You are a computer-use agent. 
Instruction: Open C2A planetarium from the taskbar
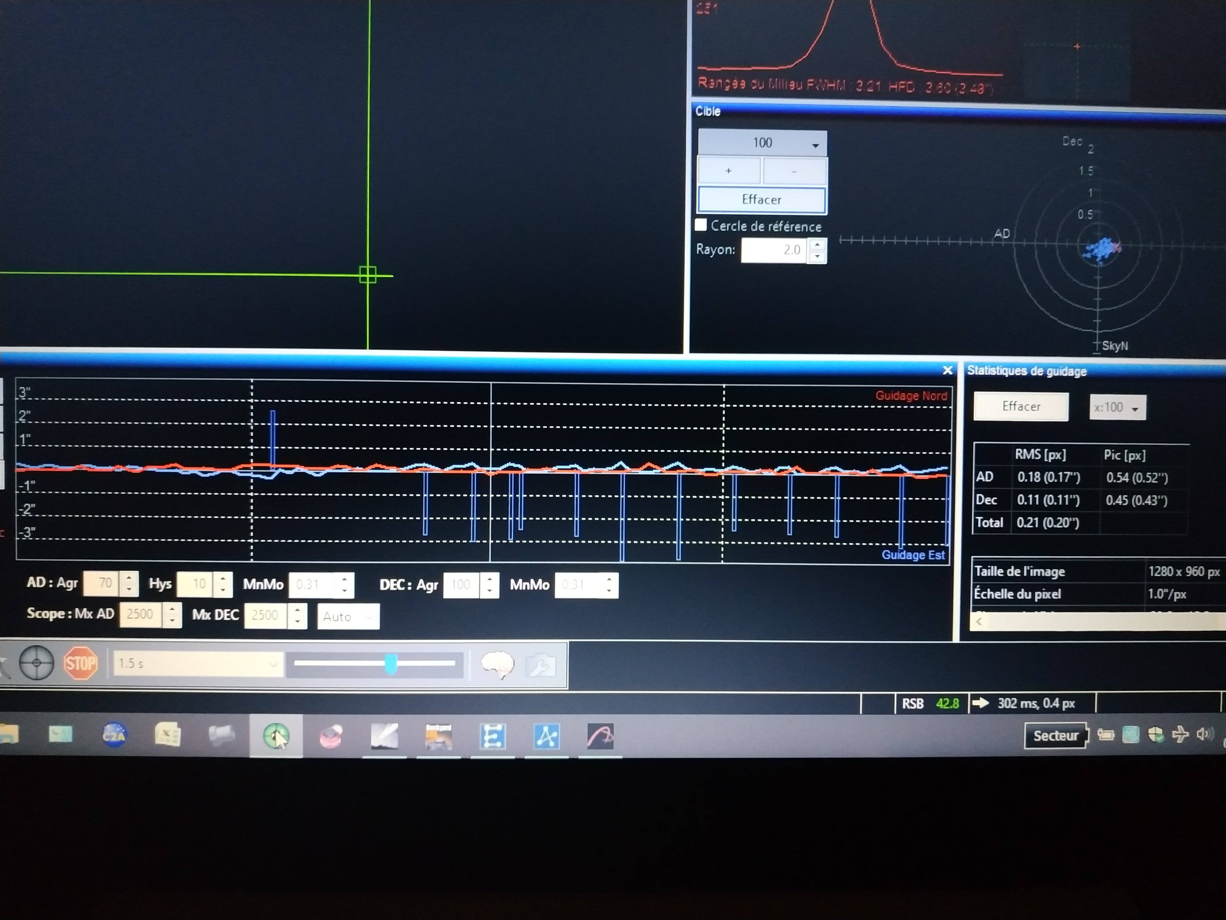[114, 735]
